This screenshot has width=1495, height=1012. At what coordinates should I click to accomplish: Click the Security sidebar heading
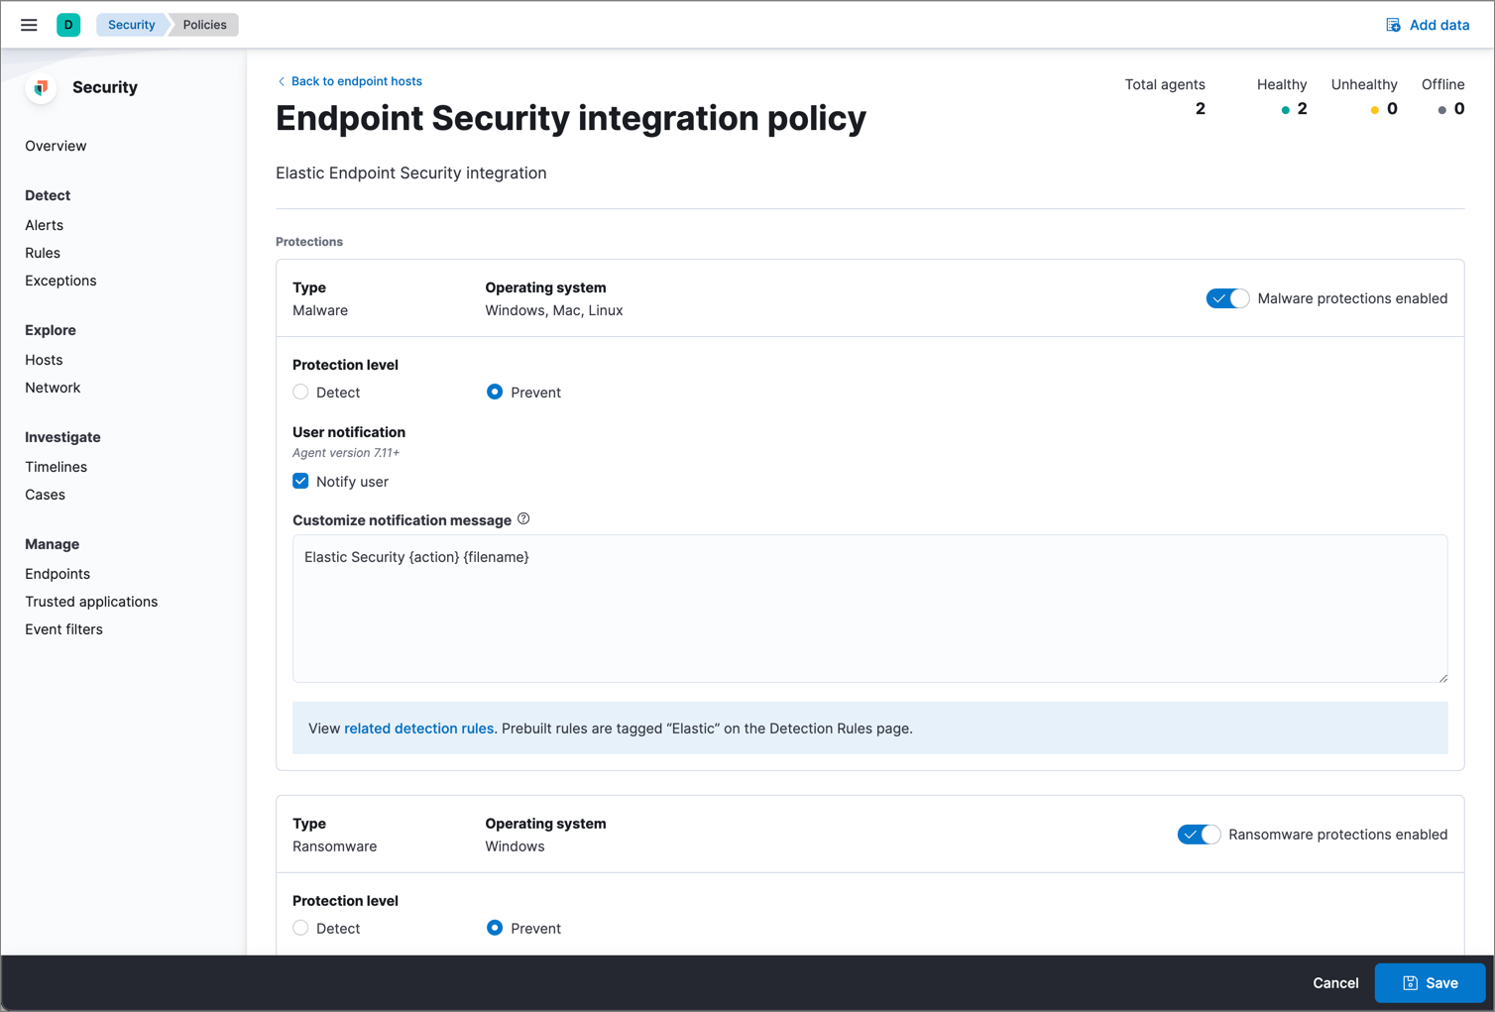(x=105, y=87)
